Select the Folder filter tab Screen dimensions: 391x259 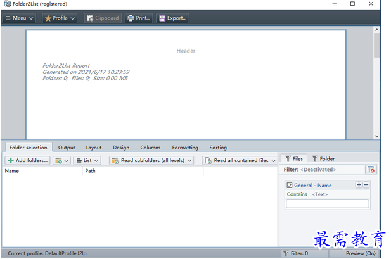tap(323, 158)
